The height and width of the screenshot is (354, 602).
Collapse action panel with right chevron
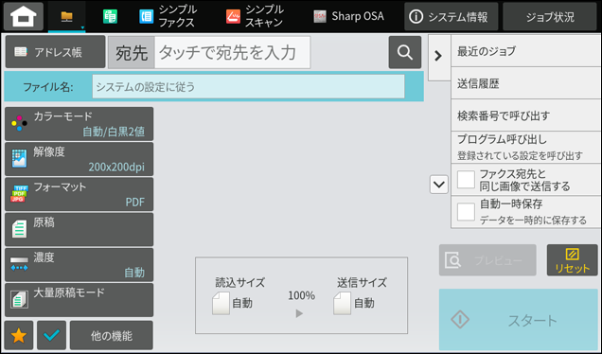click(x=439, y=56)
